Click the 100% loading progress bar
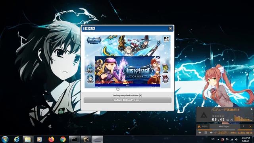Image resolution: width=254 pixels, height=143 pixels. [127, 85]
